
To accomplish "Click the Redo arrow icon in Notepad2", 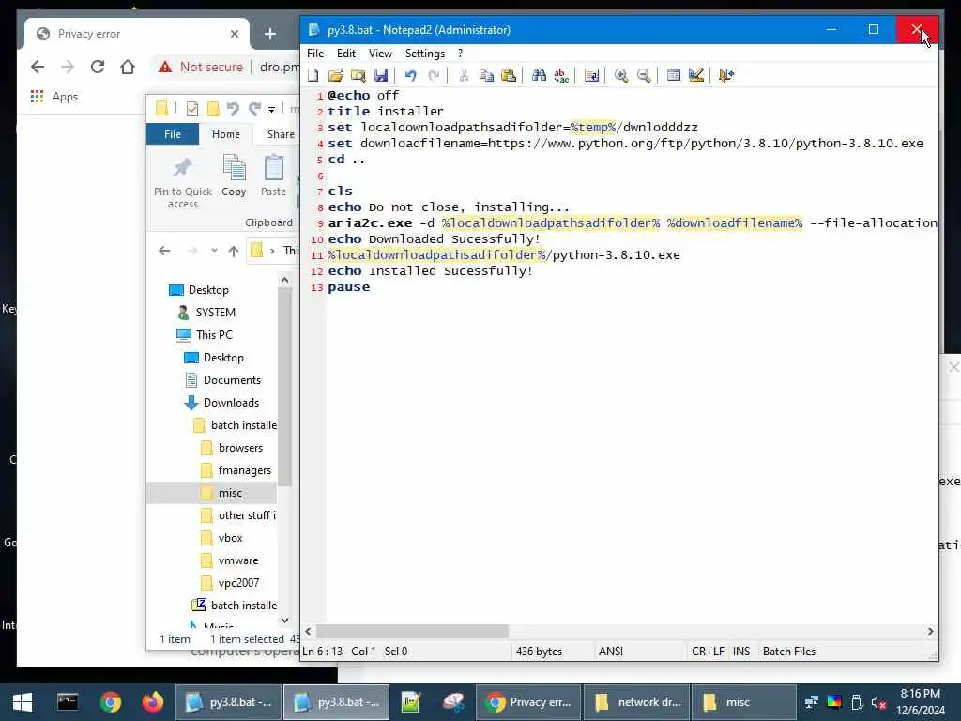I will click(x=434, y=75).
